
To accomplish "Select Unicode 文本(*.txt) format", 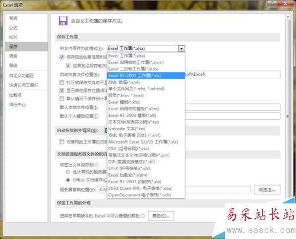I will [x=146, y=129].
